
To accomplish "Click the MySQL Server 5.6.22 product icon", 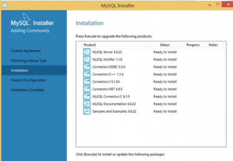I will pos(87,52).
